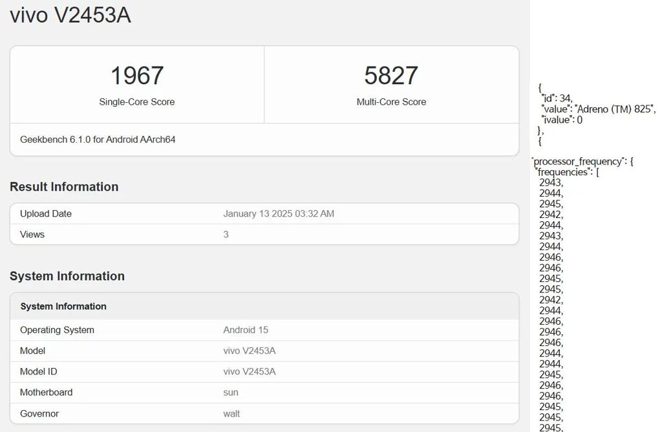Image resolution: width=662 pixels, height=432 pixels.
Task: Click the "Governor" row label
Action: 39,414
